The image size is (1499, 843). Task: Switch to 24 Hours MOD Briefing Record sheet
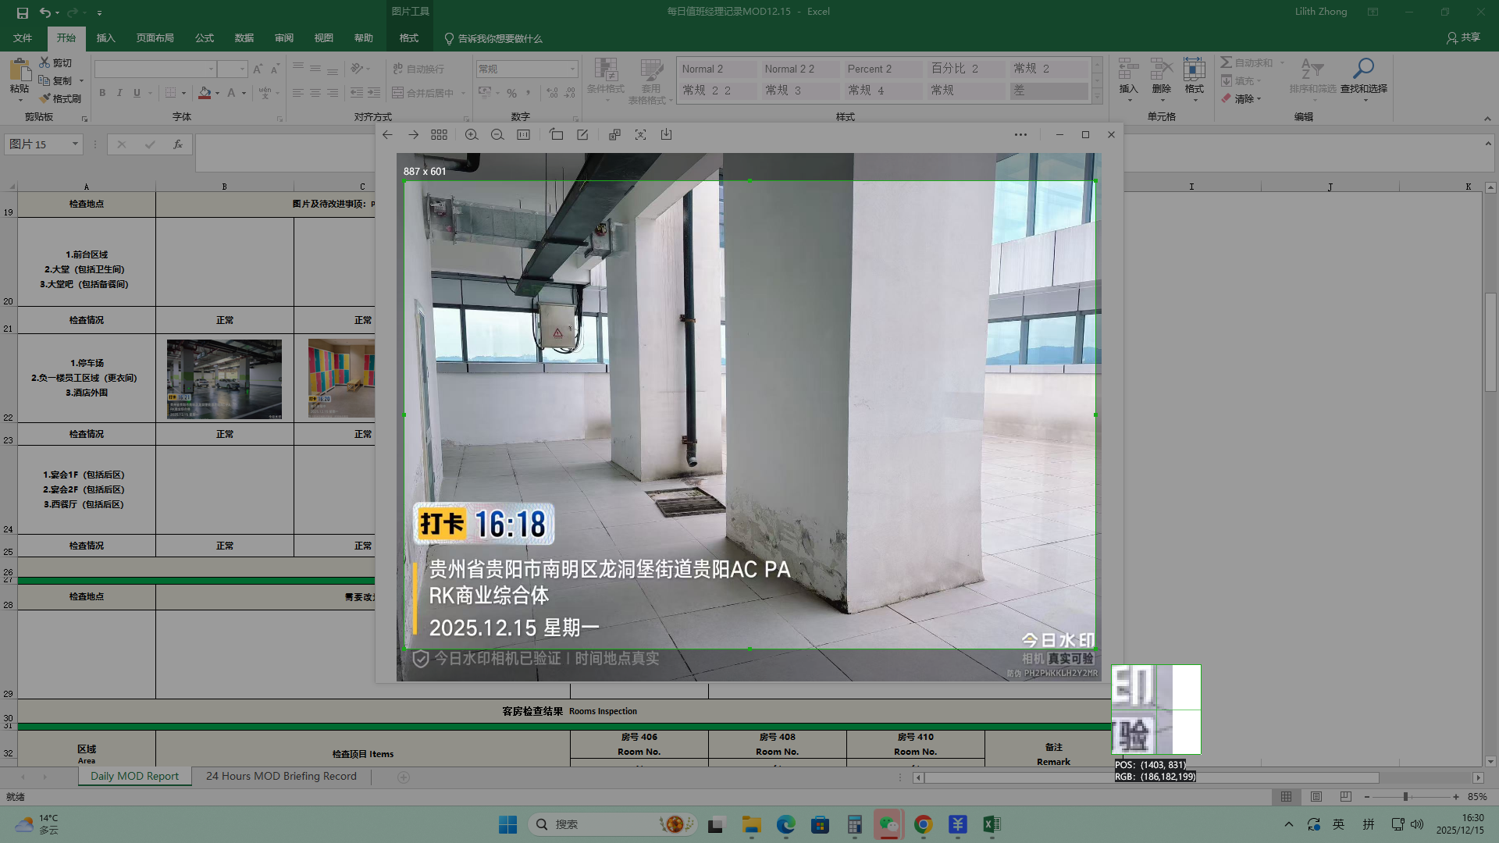pyautogui.click(x=281, y=777)
